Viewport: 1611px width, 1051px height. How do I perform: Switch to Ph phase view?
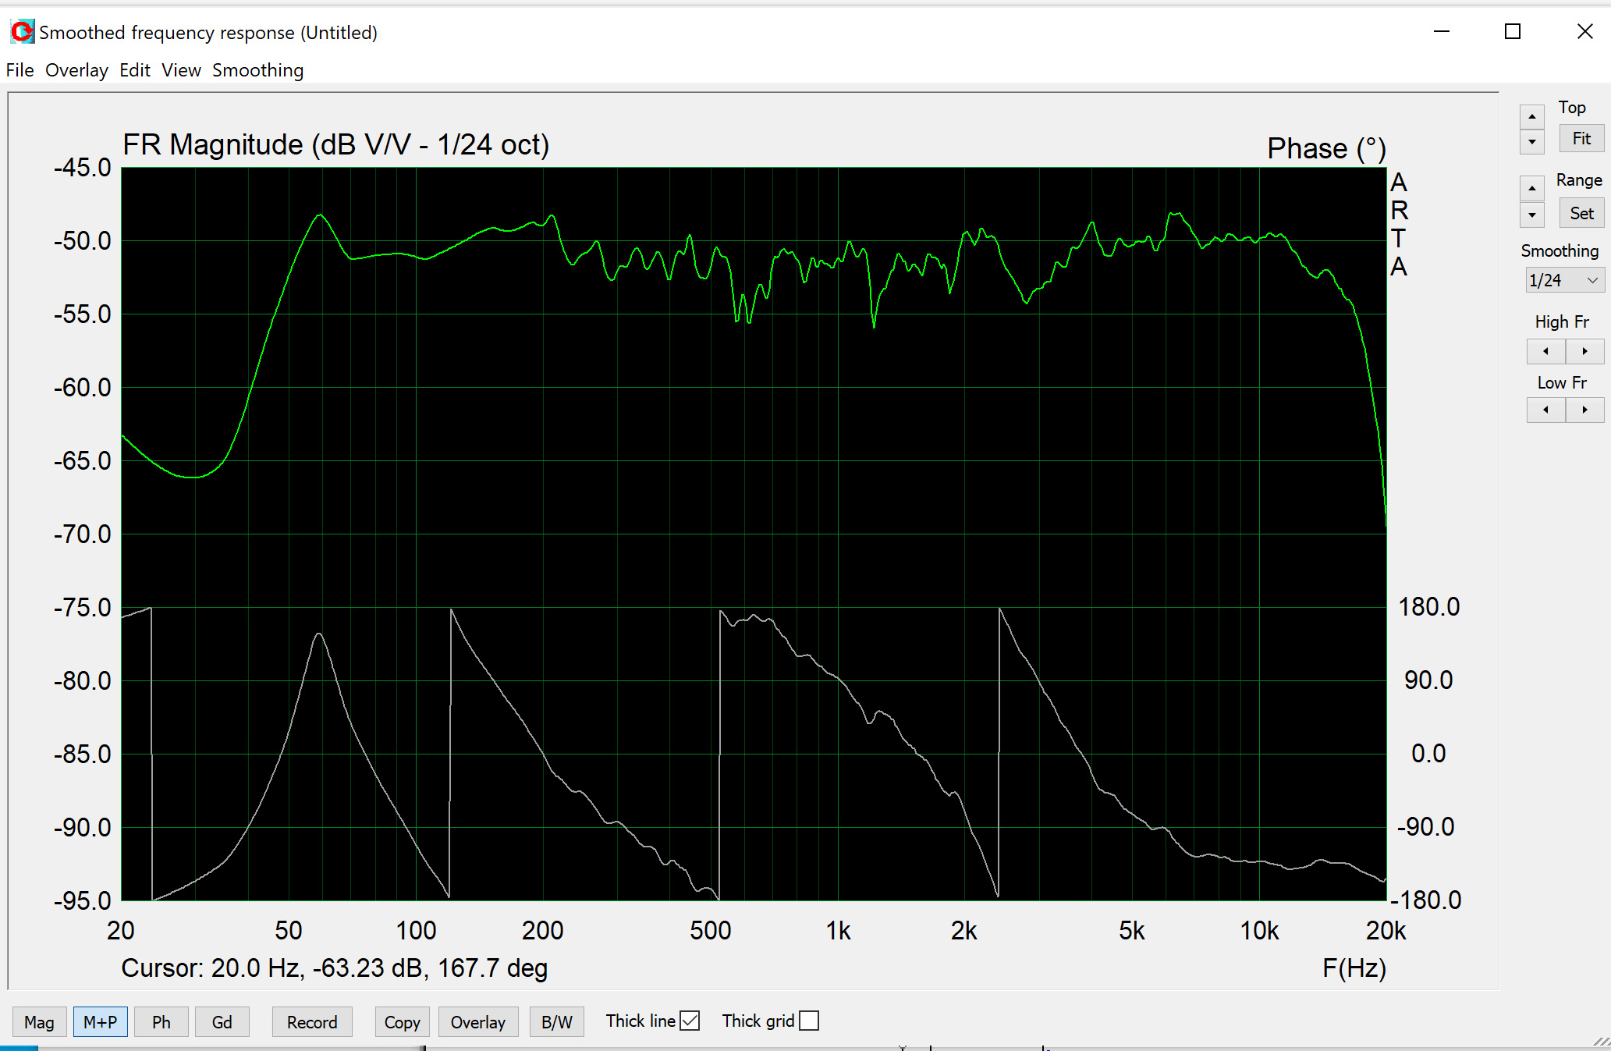[161, 1022]
